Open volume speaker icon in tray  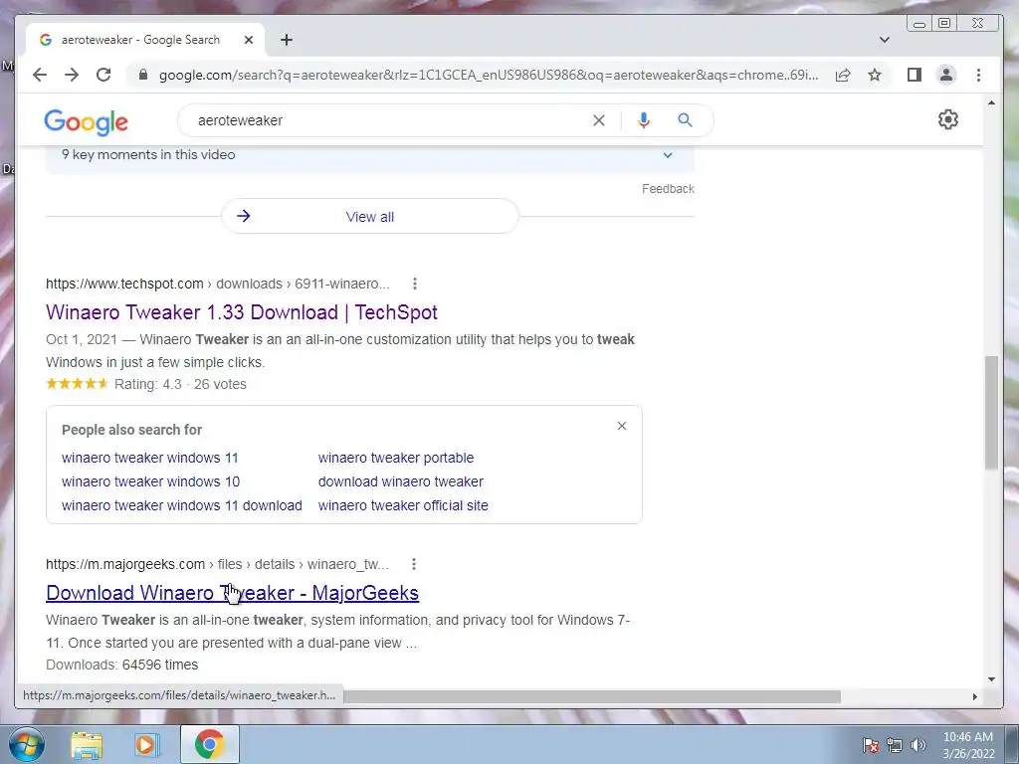(918, 745)
